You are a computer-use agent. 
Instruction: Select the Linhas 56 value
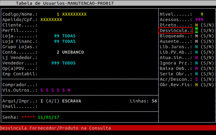point(154,101)
